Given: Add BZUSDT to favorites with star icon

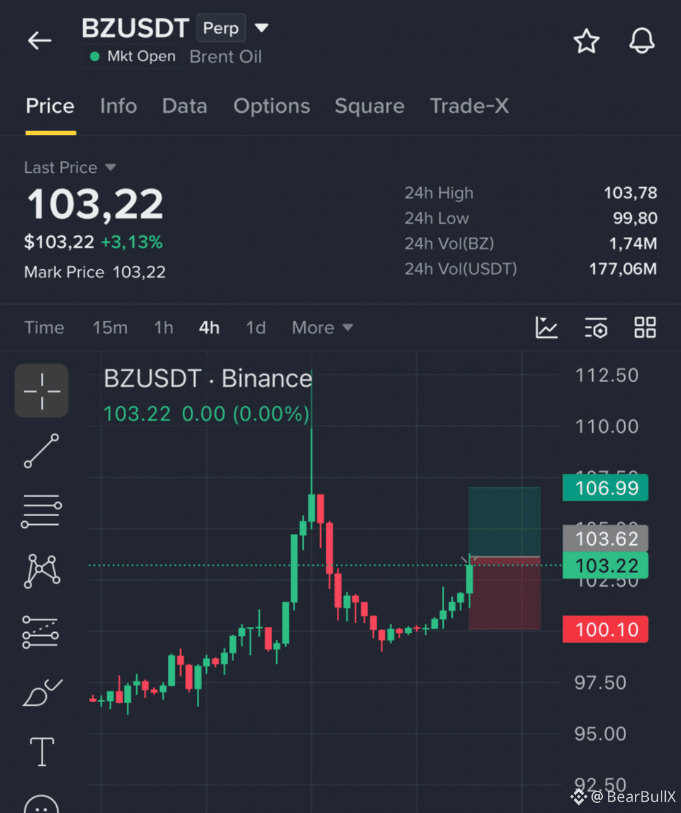Looking at the screenshot, I should pos(586,41).
